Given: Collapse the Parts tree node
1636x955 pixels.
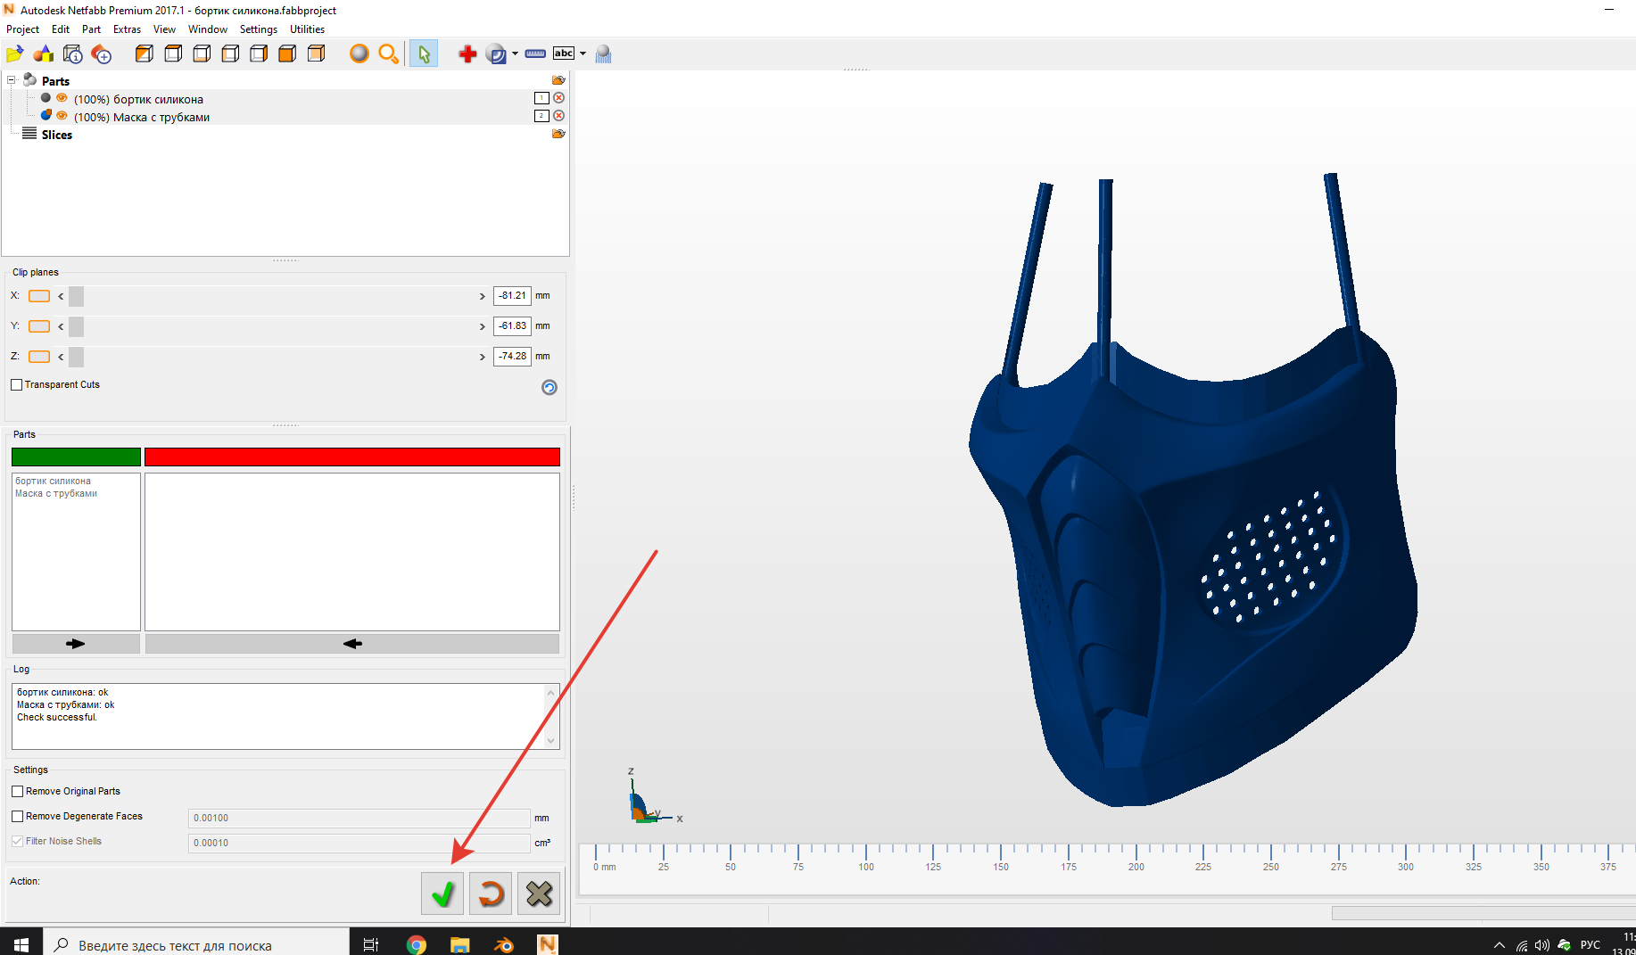Looking at the screenshot, I should (x=12, y=80).
